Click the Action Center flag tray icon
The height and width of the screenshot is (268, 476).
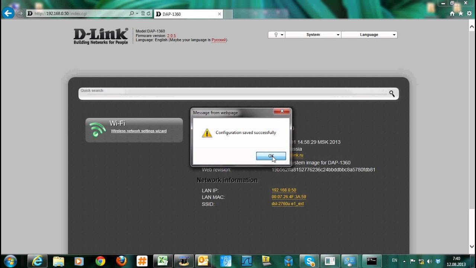point(413,261)
